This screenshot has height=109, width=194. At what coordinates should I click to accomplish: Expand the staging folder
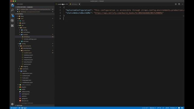click(x=25, y=67)
